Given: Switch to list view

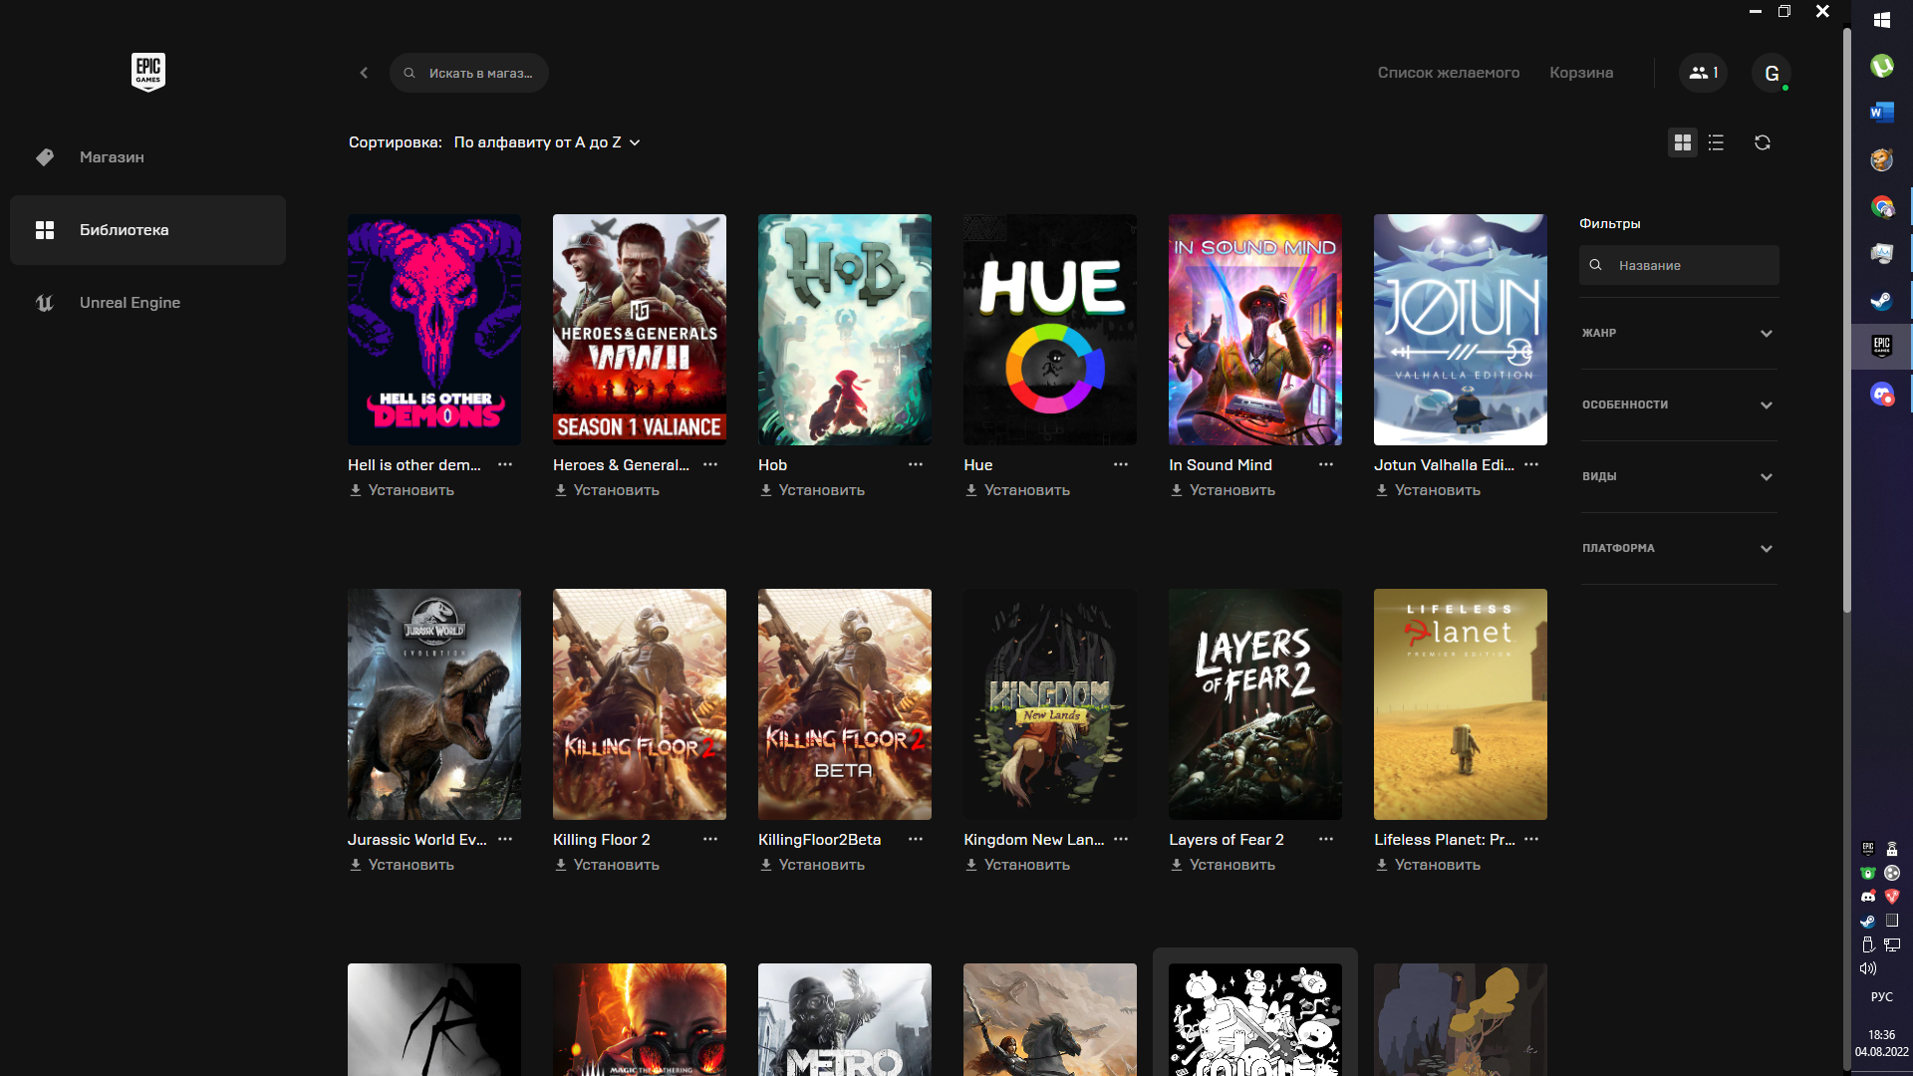Looking at the screenshot, I should pyautogui.click(x=1716, y=142).
